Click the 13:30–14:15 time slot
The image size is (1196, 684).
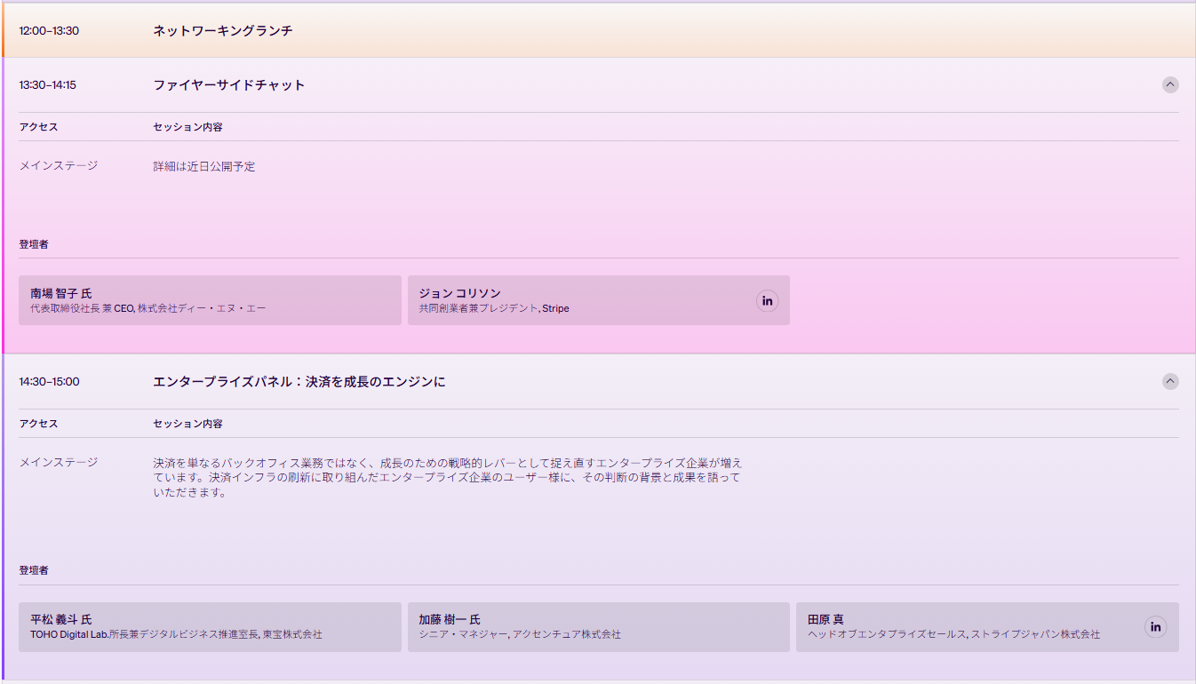[47, 85]
